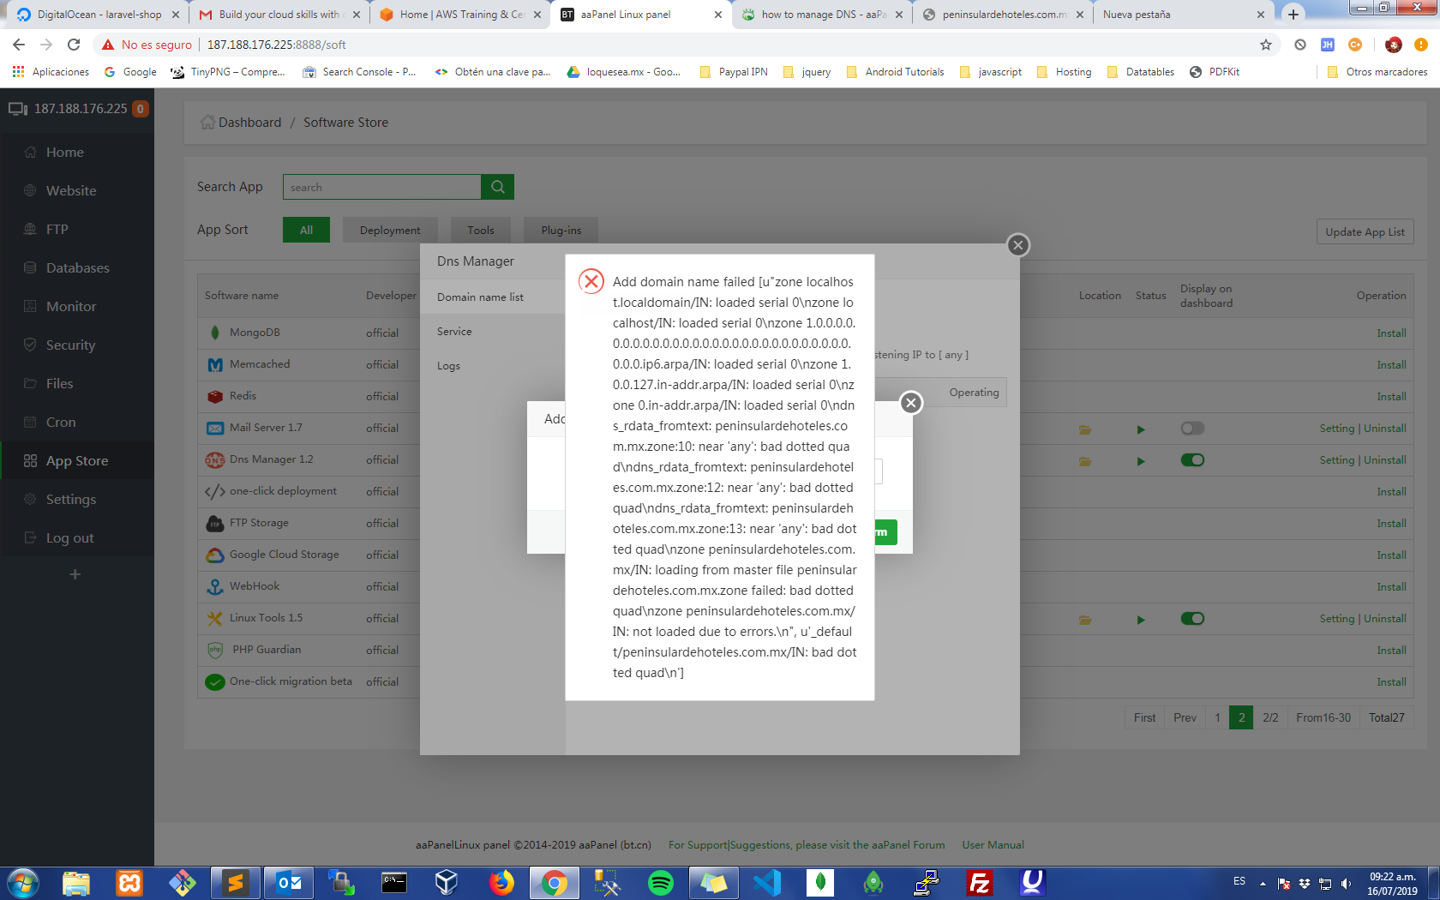1440x900 pixels.
Task: Expand the Otros marcadores bookmarks folder
Action: point(1377,72)
